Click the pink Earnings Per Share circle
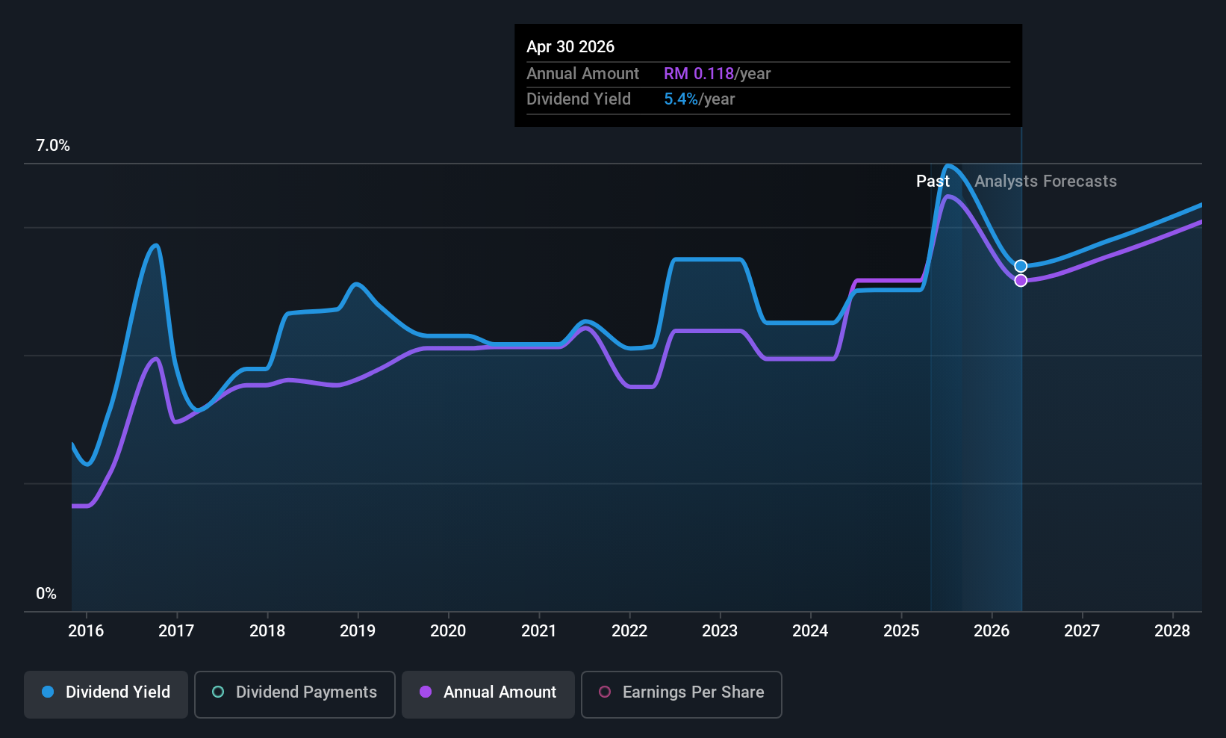Screen dimensions: 1226x738 coord(605,692)
